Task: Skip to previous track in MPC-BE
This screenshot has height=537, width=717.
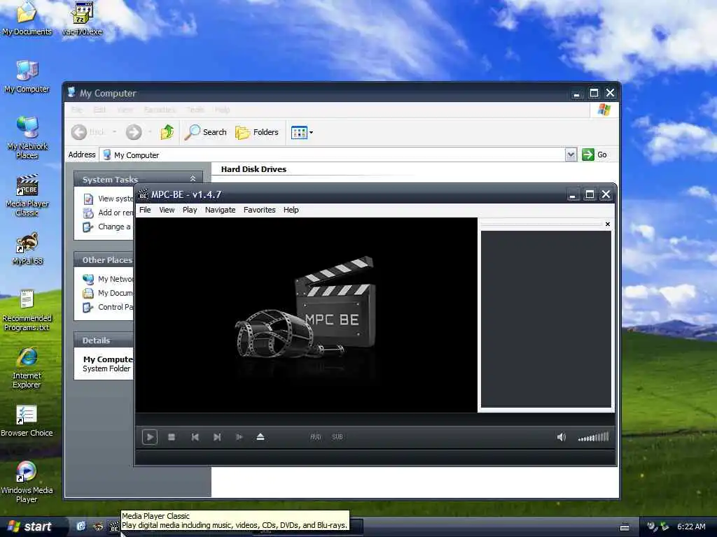Action: (195, 437)
